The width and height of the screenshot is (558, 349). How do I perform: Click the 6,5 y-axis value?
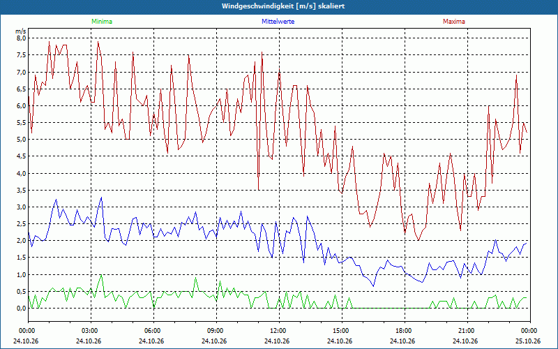22,89
